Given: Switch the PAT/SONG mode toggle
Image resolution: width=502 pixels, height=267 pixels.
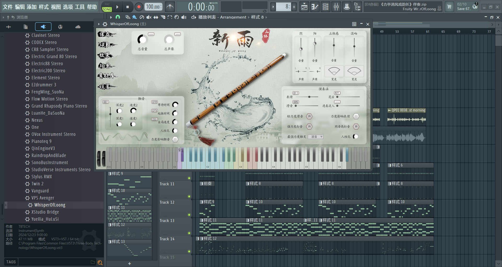Looking at the screenshot, I should coord(107,7).
